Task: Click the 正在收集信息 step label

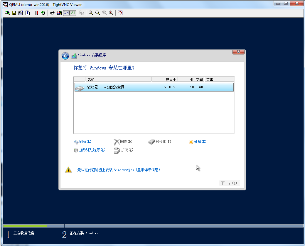Action: click(24, 233)
